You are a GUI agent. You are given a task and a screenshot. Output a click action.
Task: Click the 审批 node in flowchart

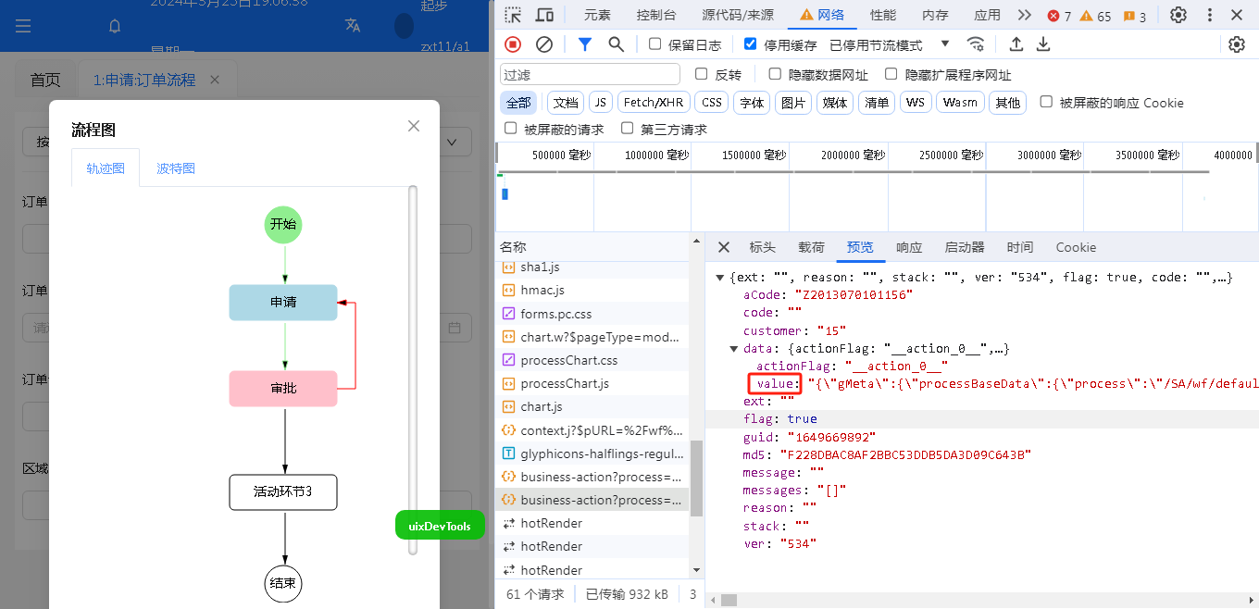283,389
